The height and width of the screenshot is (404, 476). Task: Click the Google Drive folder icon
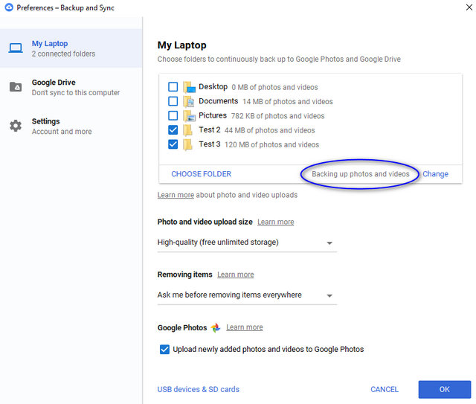coord(16,87)
